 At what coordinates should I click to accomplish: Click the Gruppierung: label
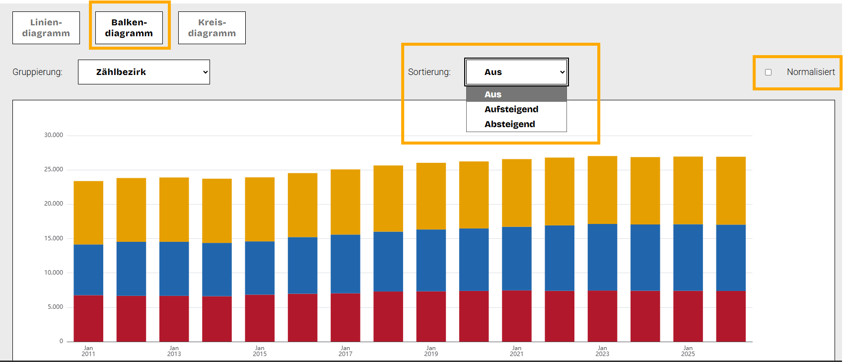(38, 72)
